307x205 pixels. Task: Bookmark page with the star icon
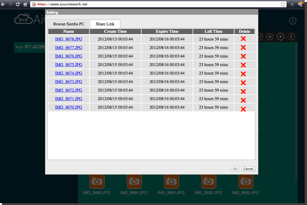[283, 4]
